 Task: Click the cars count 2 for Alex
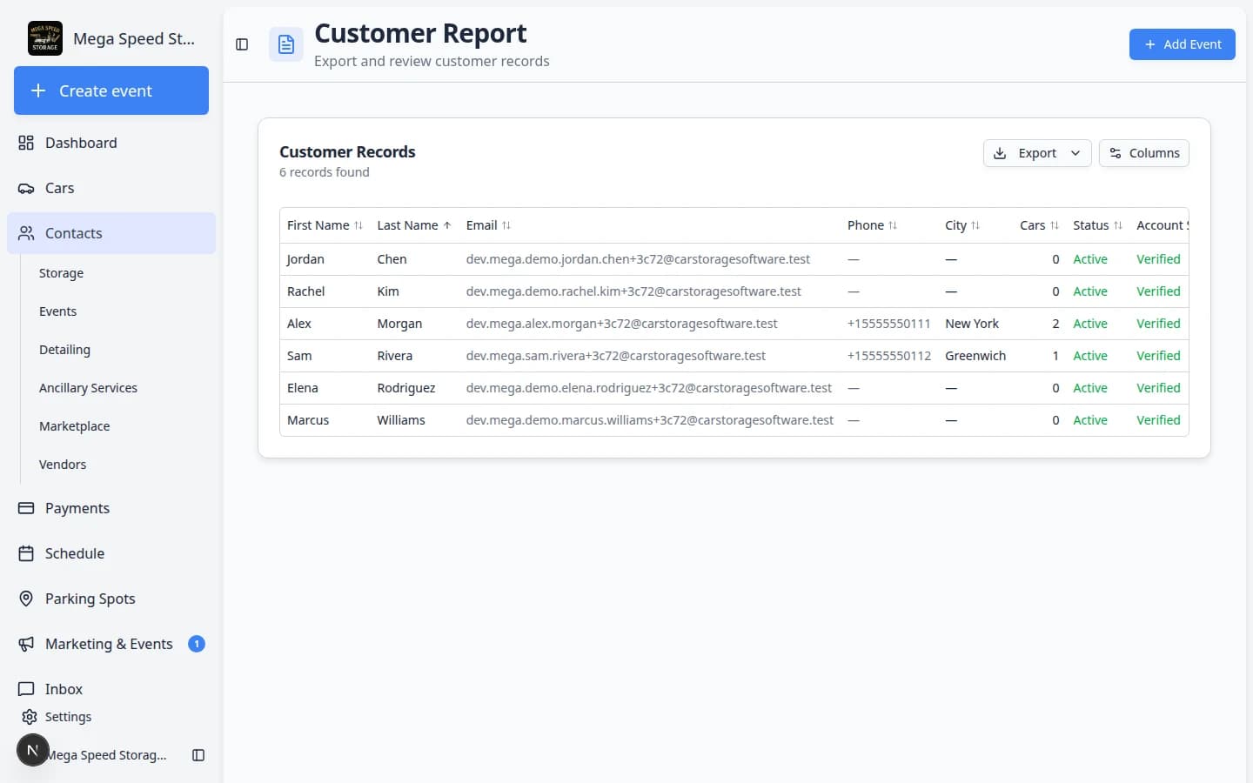(x=1055, y=324)
